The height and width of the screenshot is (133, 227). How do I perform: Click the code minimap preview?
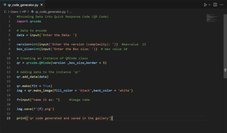click(212, 18)
